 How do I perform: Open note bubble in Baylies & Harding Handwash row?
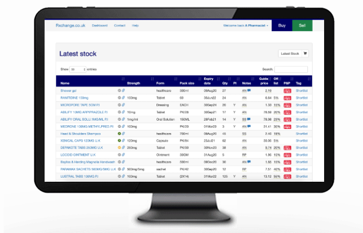[249, 162]
